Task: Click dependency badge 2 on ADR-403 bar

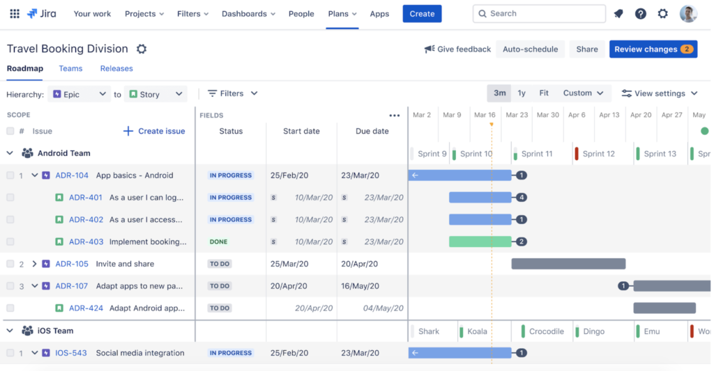Action: tap(522, 242)
